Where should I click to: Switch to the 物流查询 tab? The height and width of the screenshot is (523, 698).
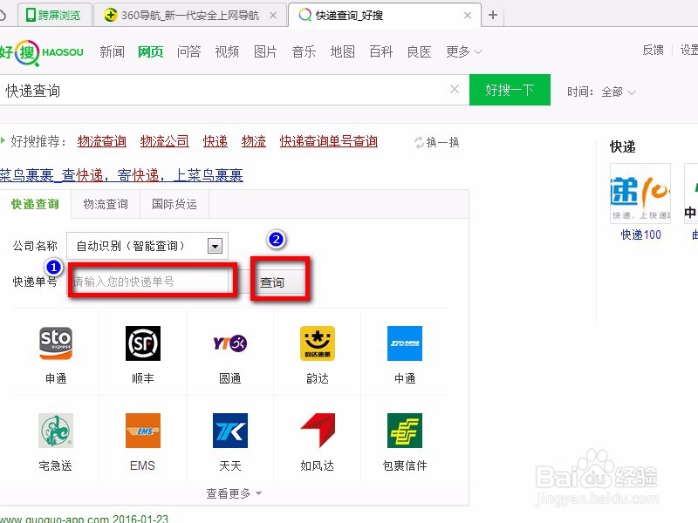[106, 204]
